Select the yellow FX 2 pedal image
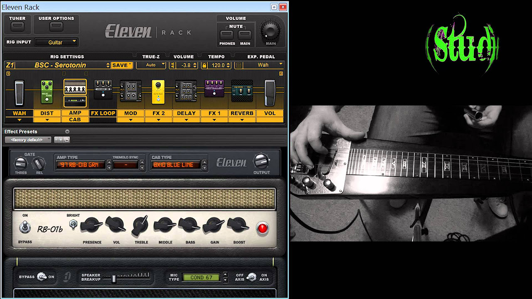Screen dimensions: 532x299 (x=158, y=91)
